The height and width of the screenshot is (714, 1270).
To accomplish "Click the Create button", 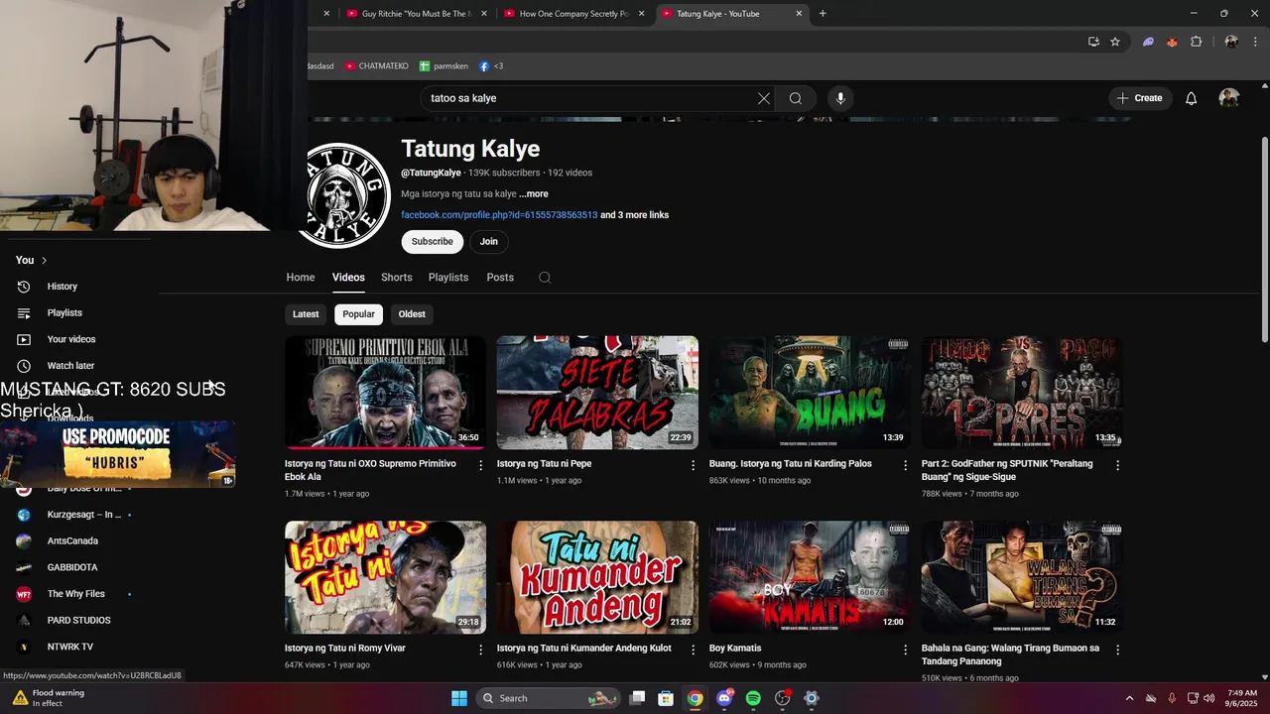I will (x=1140, y=98).
